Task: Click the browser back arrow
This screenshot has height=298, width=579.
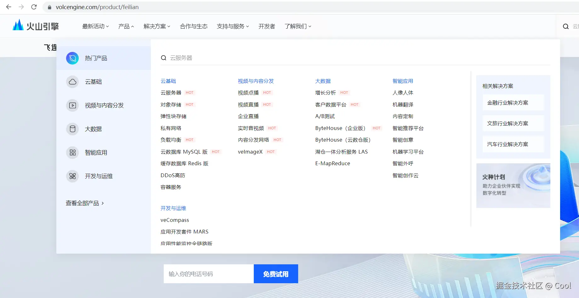Action: click(9, 7)
